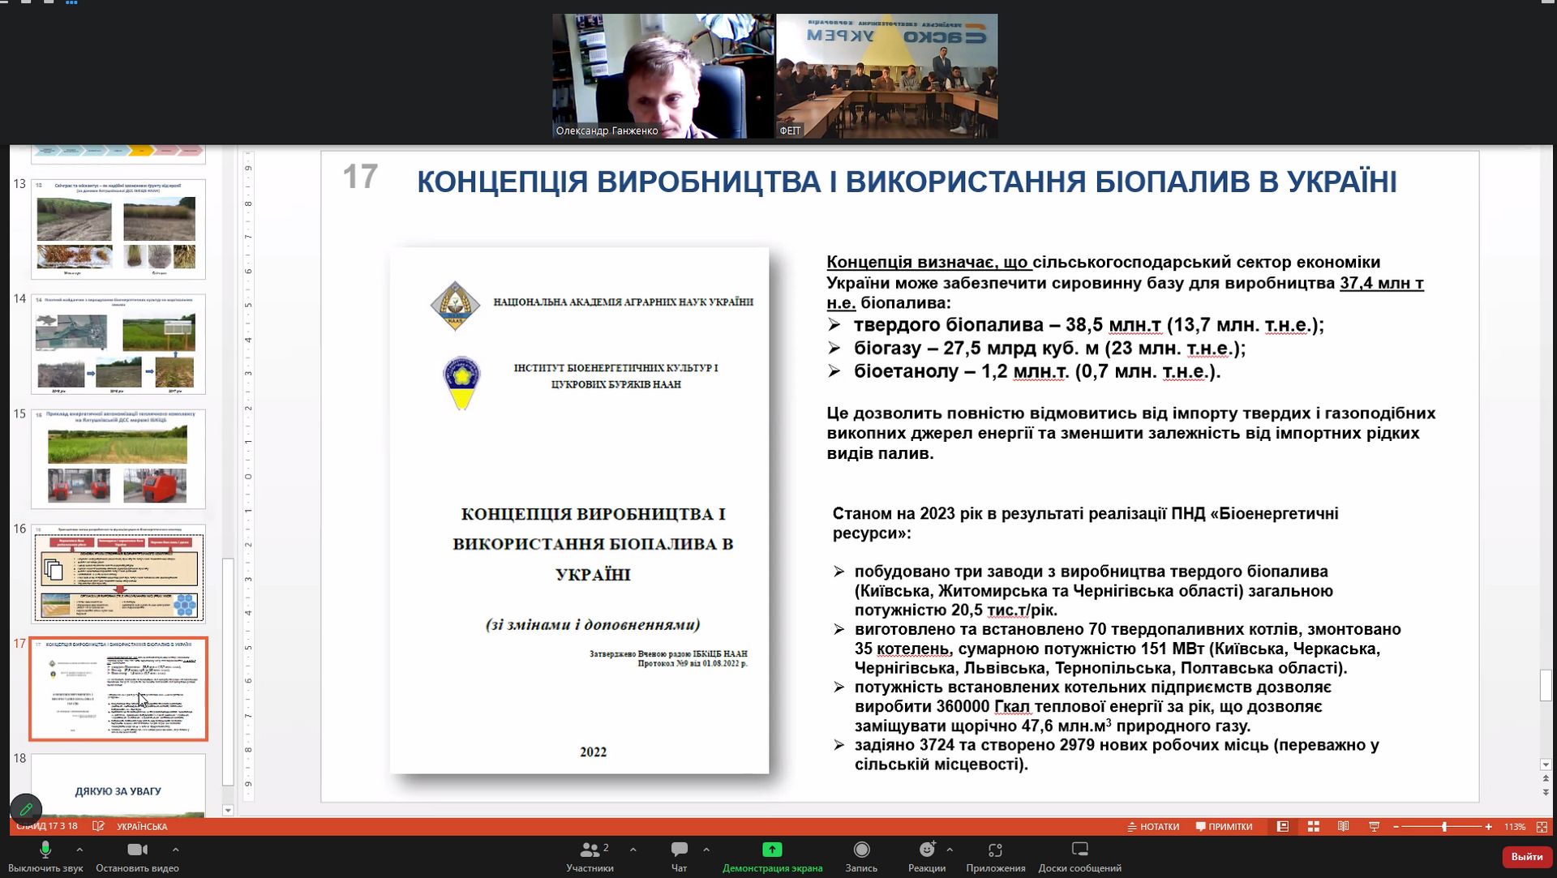Open the annotation pencil circle button
The height and width of the screenshot is (878, 1557).
tap(26, 809)
